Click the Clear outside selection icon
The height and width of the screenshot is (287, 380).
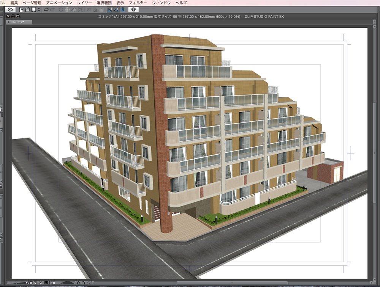tap(67, 10)
